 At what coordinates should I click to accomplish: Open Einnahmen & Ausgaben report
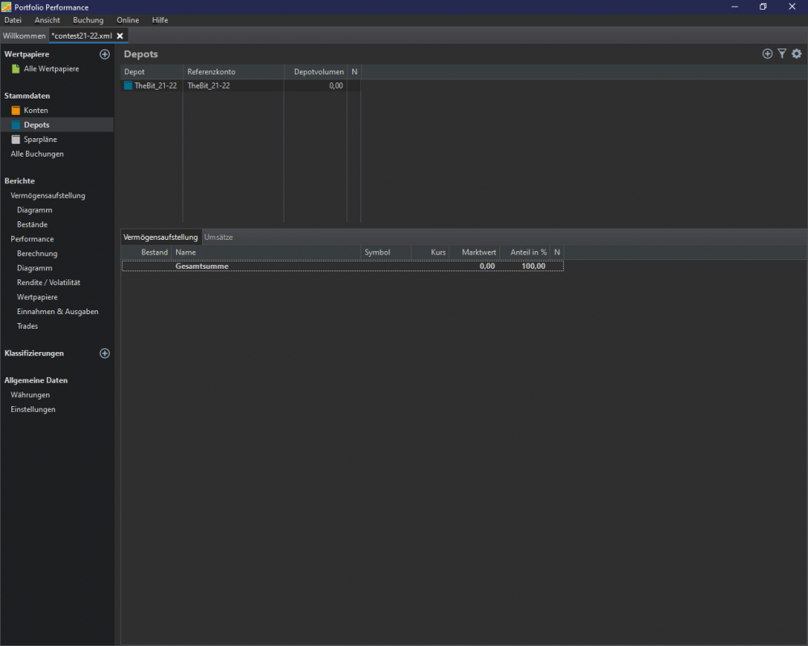point(57,312)
